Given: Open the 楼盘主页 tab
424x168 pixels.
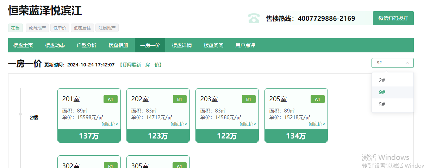Looking at the screenshot, I should pyautogui.click(x=23, y=45).
